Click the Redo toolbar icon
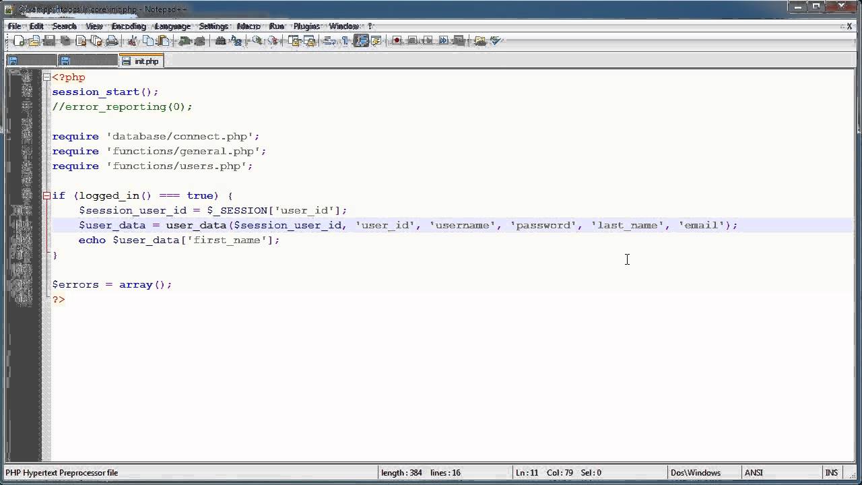Image resolution: width=862 pixels, height=485 pixels. (x=200, y=41)
